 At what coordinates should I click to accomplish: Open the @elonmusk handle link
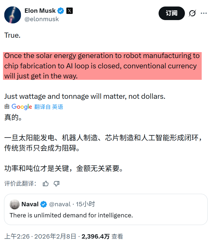point(41,19)
